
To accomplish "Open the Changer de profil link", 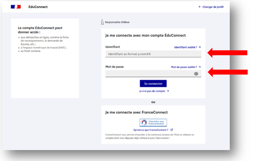I will pyautogui.click(x=211, y=7).
